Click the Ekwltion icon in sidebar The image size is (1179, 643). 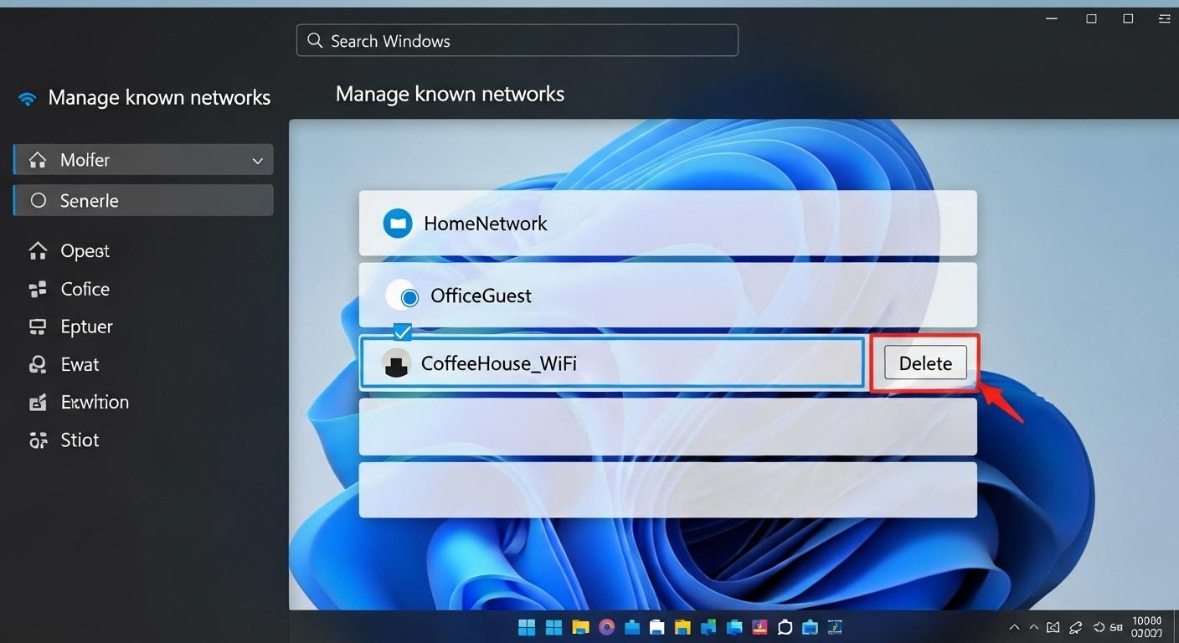tap(38, 401)
